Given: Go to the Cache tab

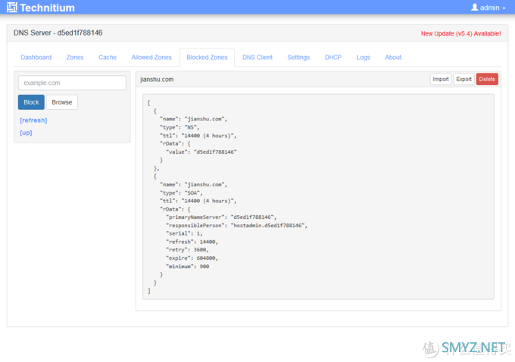Looking at the screenshot, I should (x=108, y=58).
